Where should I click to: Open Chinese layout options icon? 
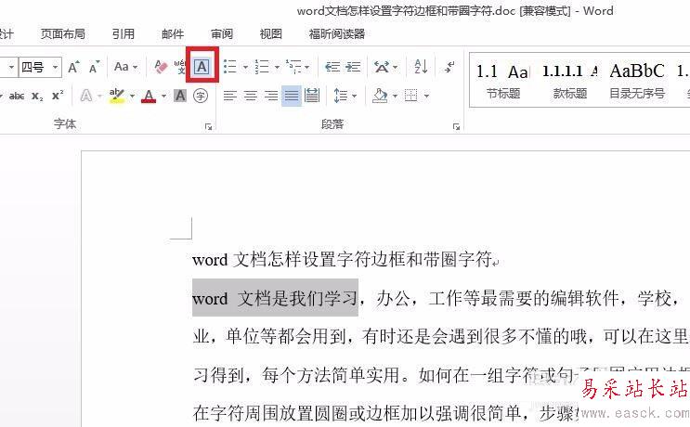tap(381, 67)
